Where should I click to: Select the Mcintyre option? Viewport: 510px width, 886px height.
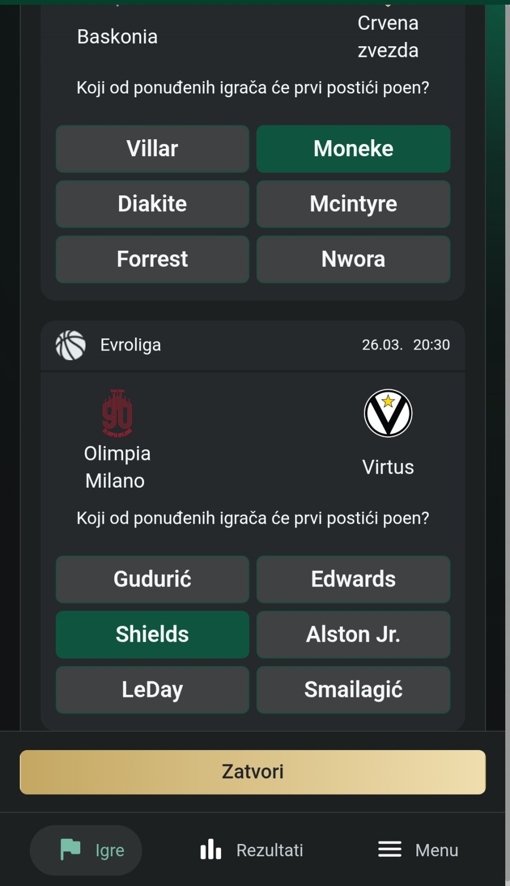tap(353, 204)
